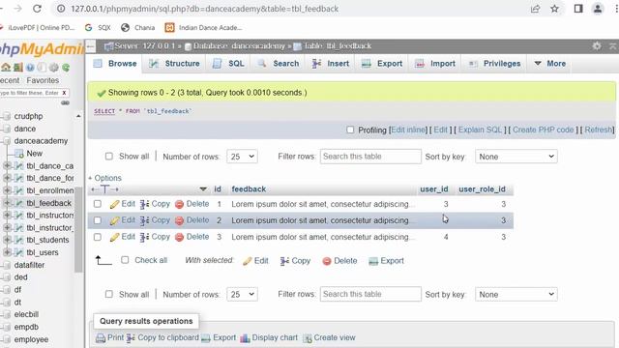
Task: Sort by the user_id column header
Action: (434, 189)
